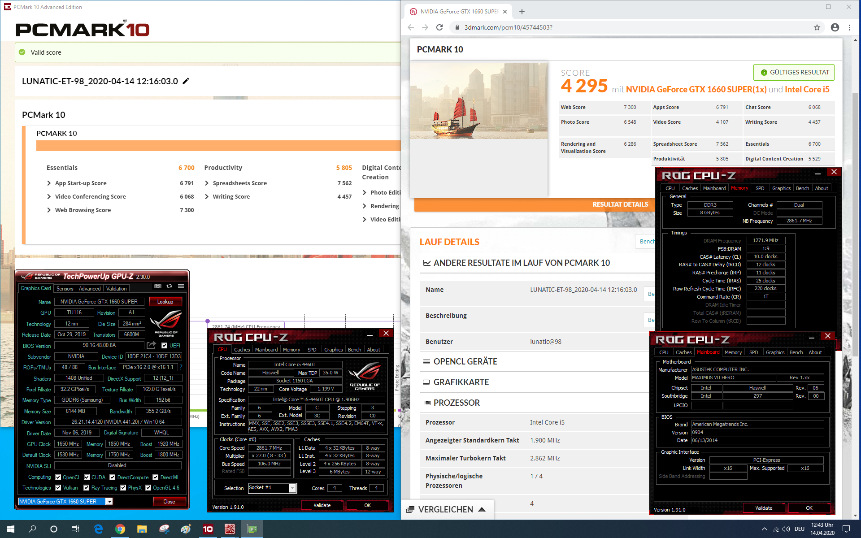The width and height of the screenshot is (861, 538).
Task: Open the Windows notification center
Action: [846, 529]
